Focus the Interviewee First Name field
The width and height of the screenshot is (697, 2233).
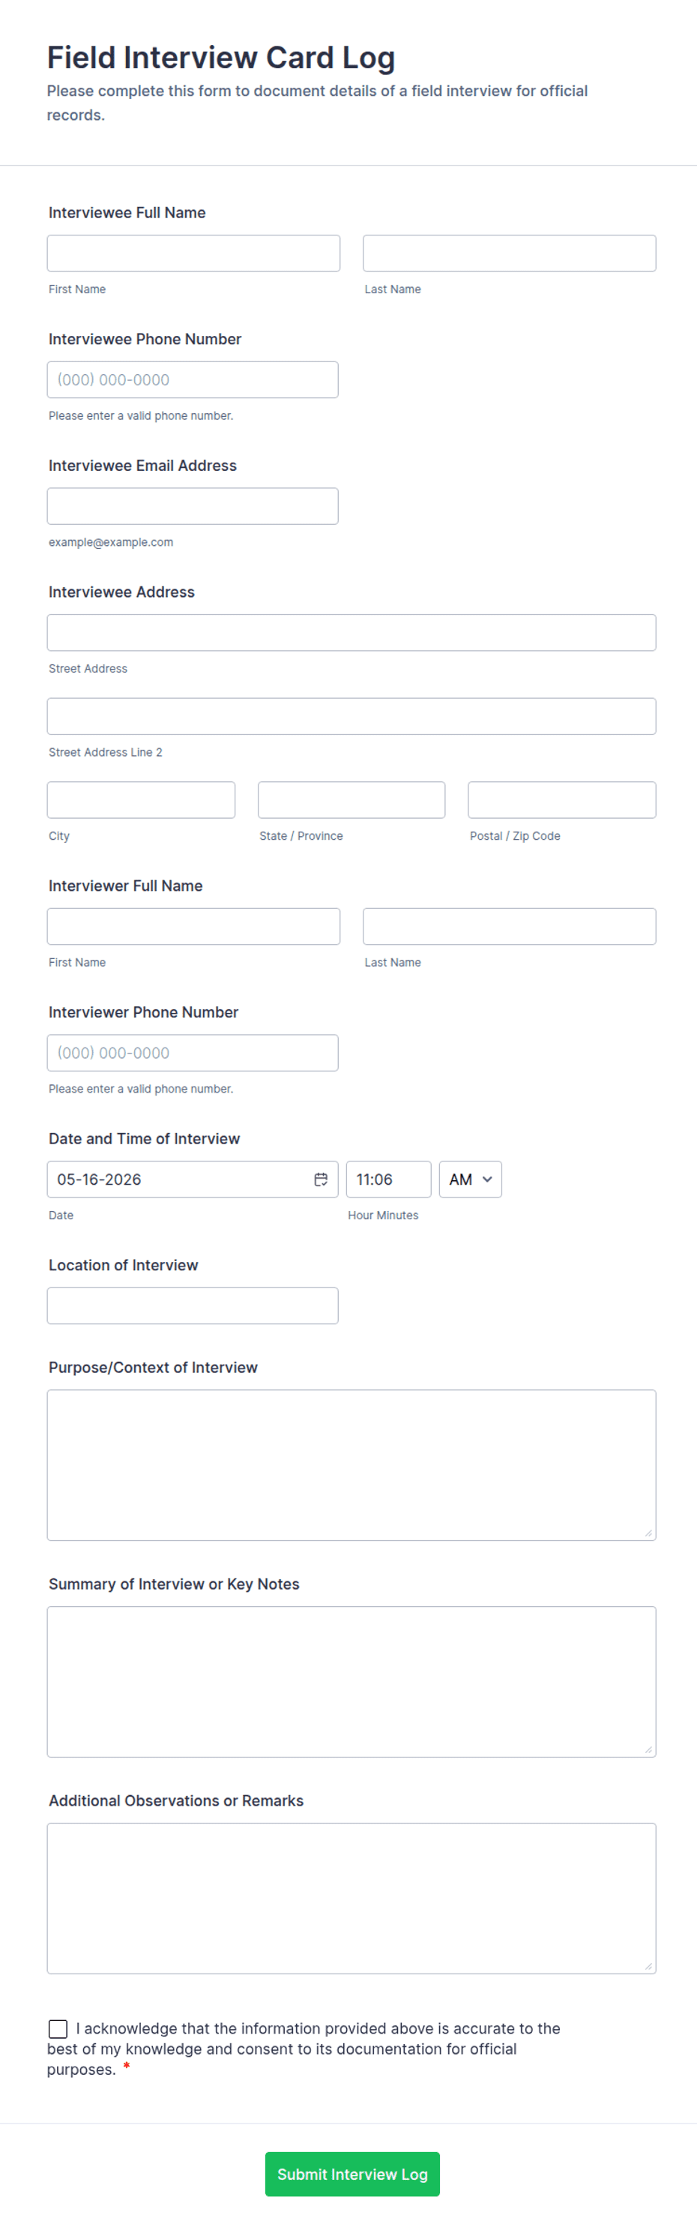pyautogui.click(x=193, y=253)
